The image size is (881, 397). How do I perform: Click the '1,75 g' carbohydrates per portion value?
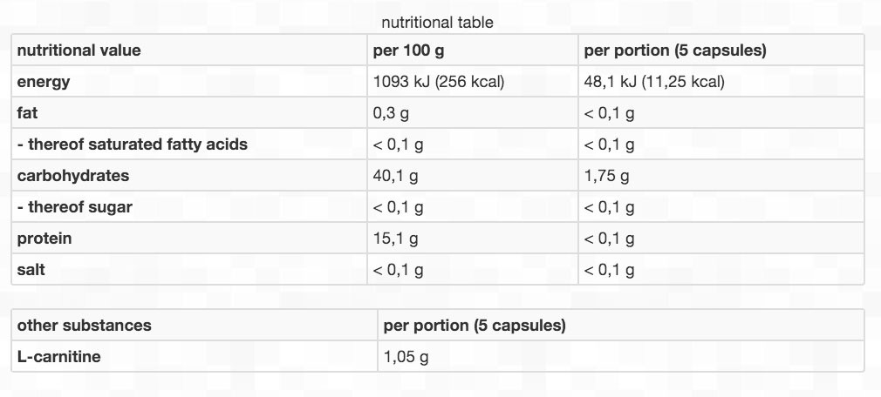tap(606, 176)
